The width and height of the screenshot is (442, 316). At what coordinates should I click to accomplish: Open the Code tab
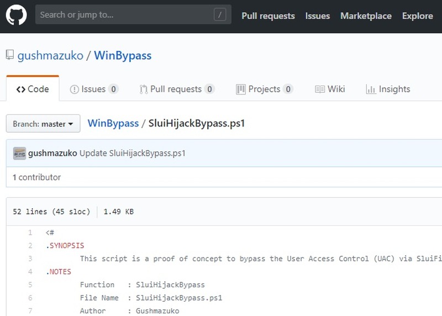pyautogui.click(x=33, y=89)
